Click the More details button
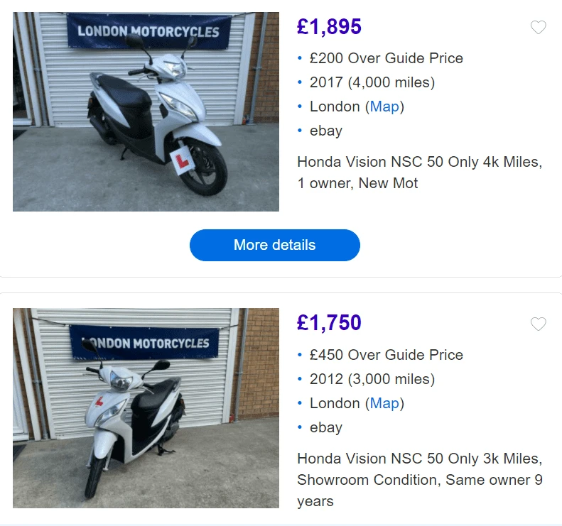Image resolution: width=562 pixels, height=526 pixels. click(274, 245)
